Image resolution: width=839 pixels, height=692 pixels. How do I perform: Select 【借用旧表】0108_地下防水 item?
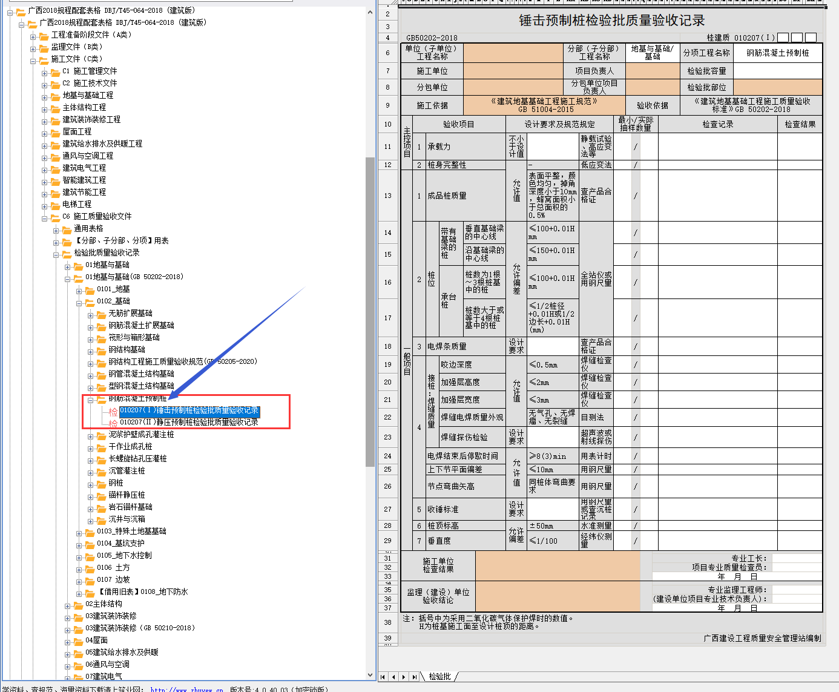pyautogui.click(x=143, y=592)
